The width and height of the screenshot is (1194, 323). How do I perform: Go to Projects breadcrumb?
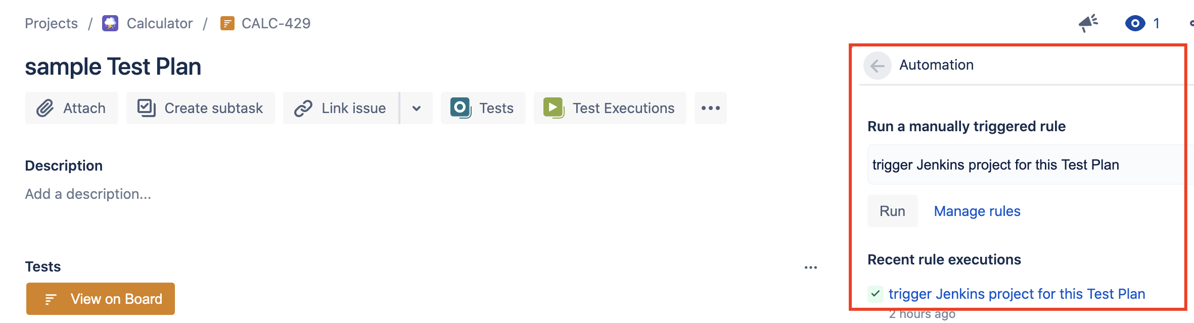point(51,23)
